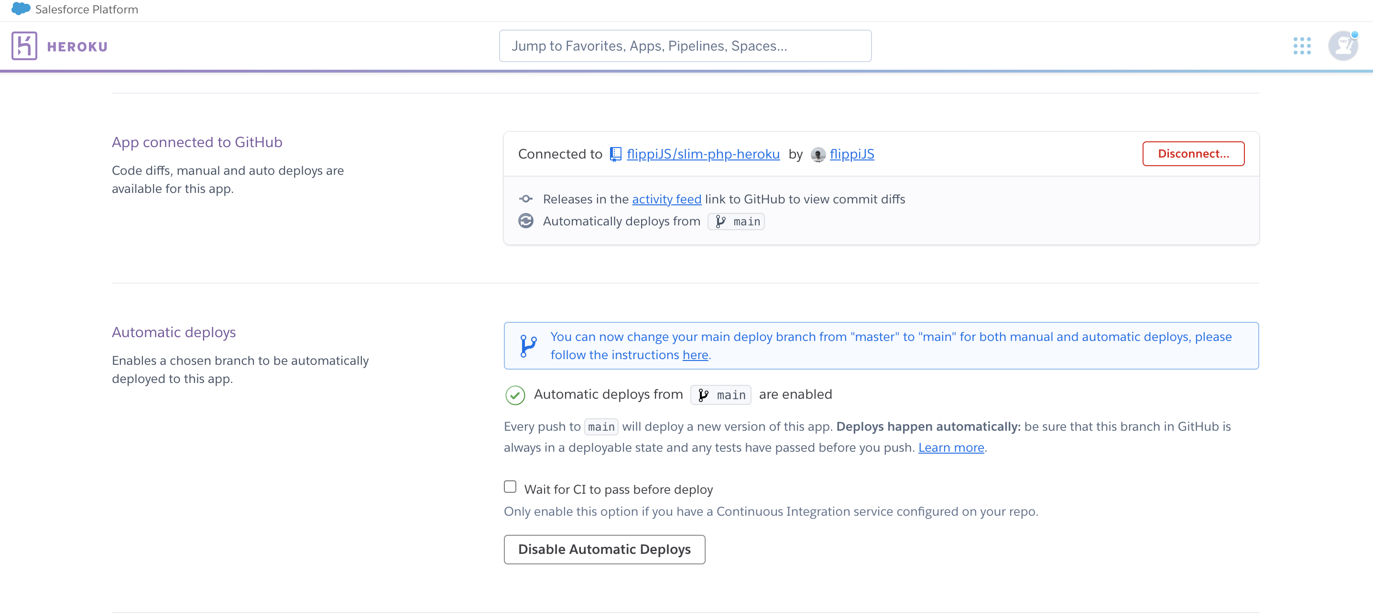Click the green enabled checkmark icon
Viewport: 1373px width, 615px height.
tap(515, 395)
